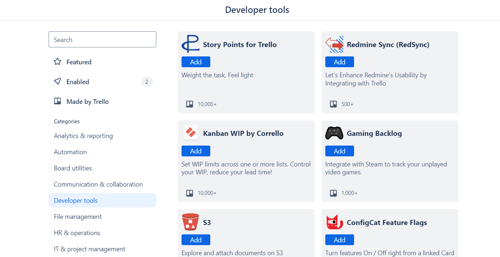Select the Automation category
This screenshot has height=257, width=500.
[x=102, y=152]
